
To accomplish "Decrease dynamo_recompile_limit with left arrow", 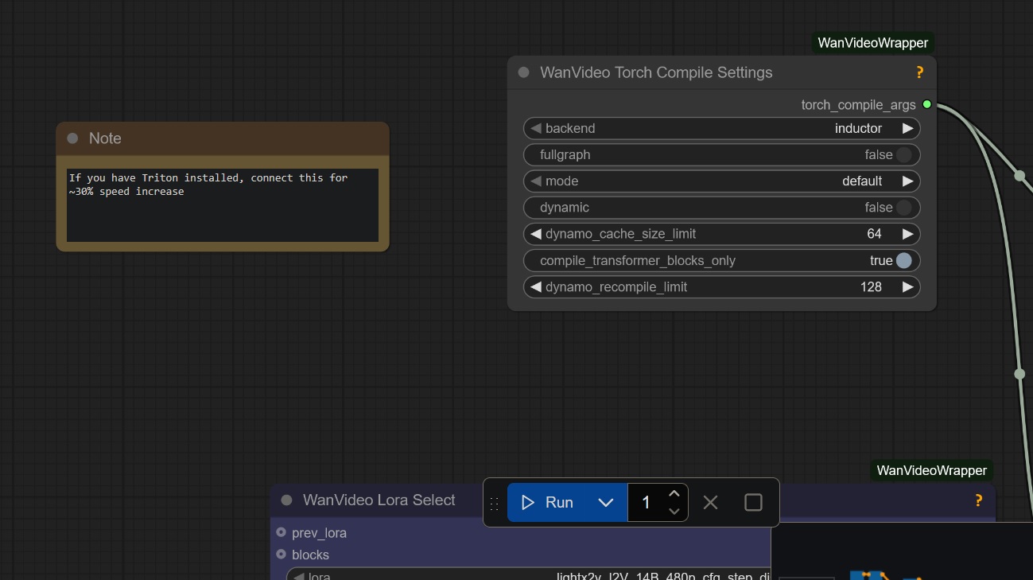I will (x=536, y=287).
